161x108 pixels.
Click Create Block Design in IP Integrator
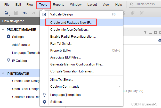tap(26, 81)
